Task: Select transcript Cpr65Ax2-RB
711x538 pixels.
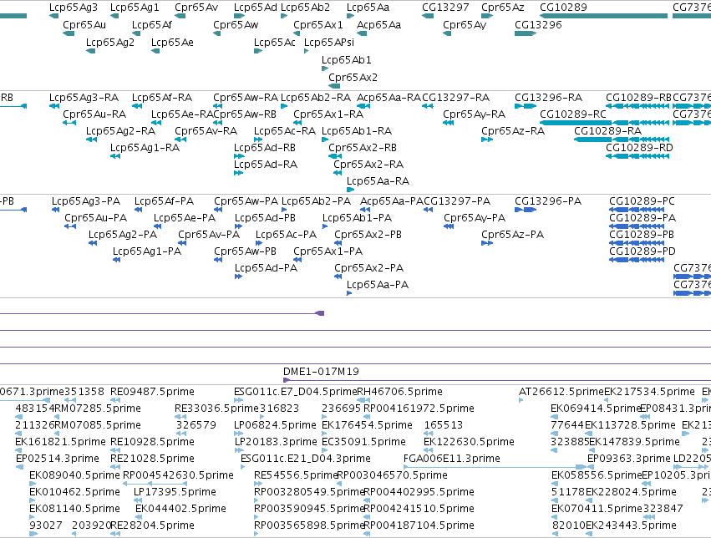Action: click(363, 148)
